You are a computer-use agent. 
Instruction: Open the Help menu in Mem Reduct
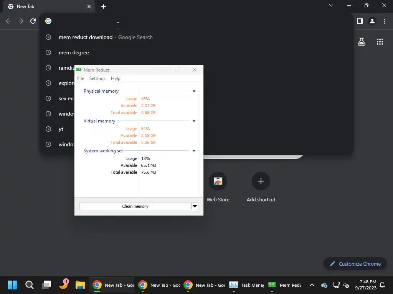[x=116, y=78]
